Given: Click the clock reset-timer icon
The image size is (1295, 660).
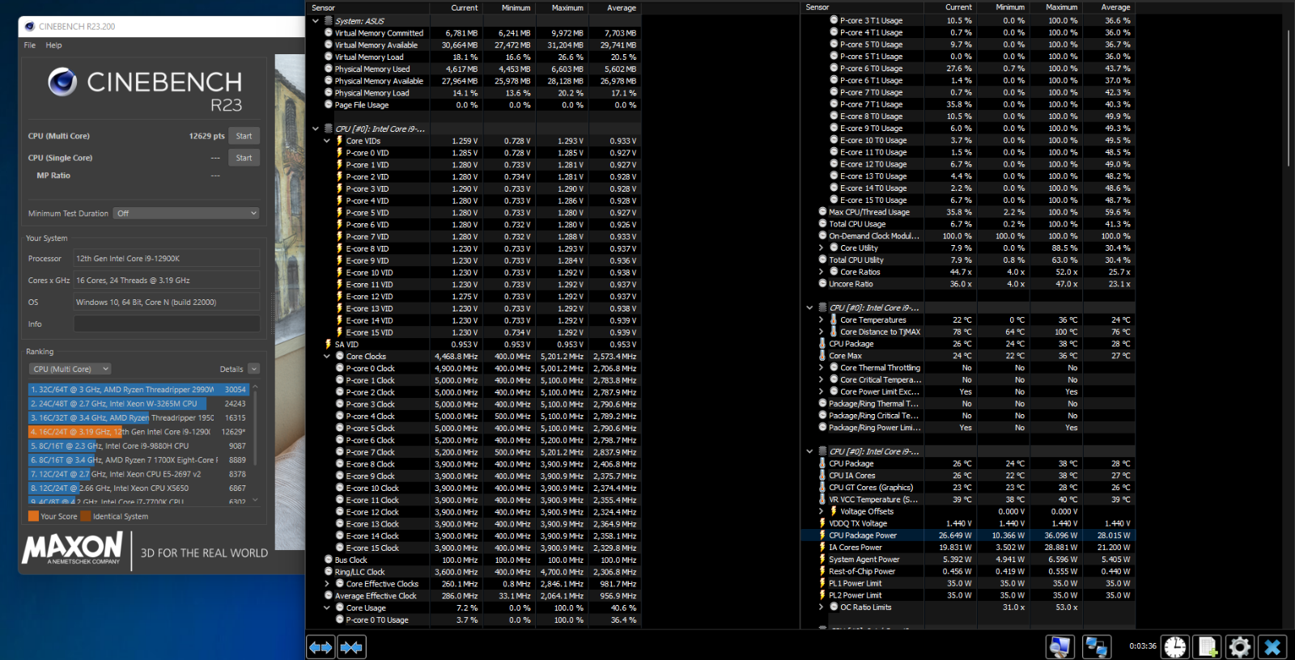Looking at the screenshot, I should (x=1175, y=646).
